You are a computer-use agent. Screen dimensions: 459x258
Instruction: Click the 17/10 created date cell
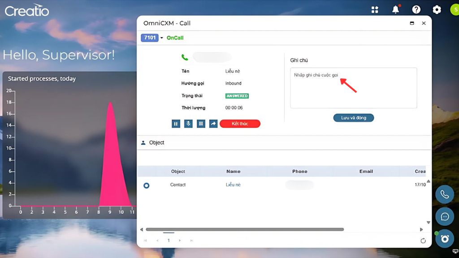pyautogui.click(x=420, y=185)
